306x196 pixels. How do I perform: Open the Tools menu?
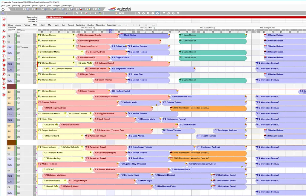point(49,6)
